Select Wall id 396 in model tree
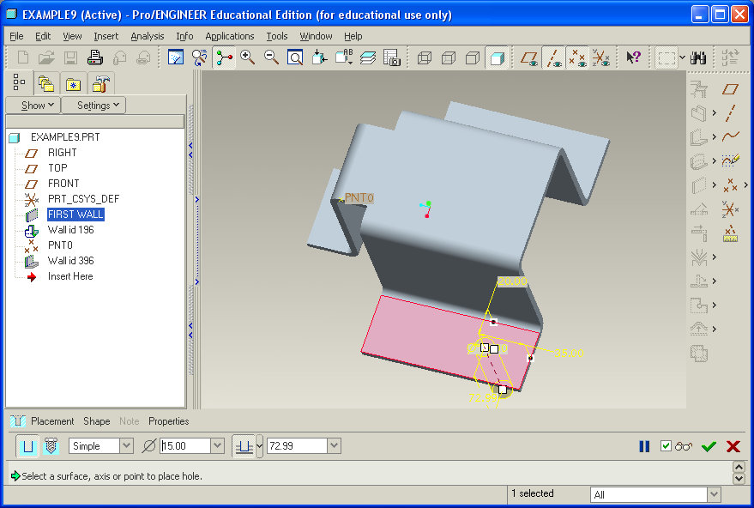The height and width of the screenshot is (508, 754). point(70,261)
